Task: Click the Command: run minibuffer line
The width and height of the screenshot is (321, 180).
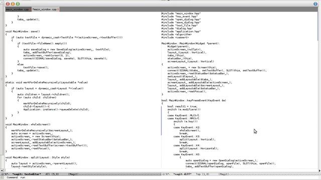Action: coord(16,177)
